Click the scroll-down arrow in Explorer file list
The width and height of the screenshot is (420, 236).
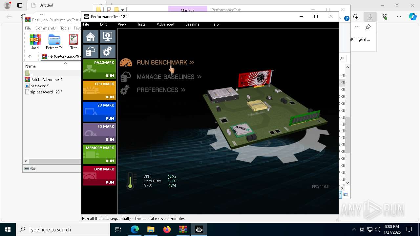(x=347, y=183)
